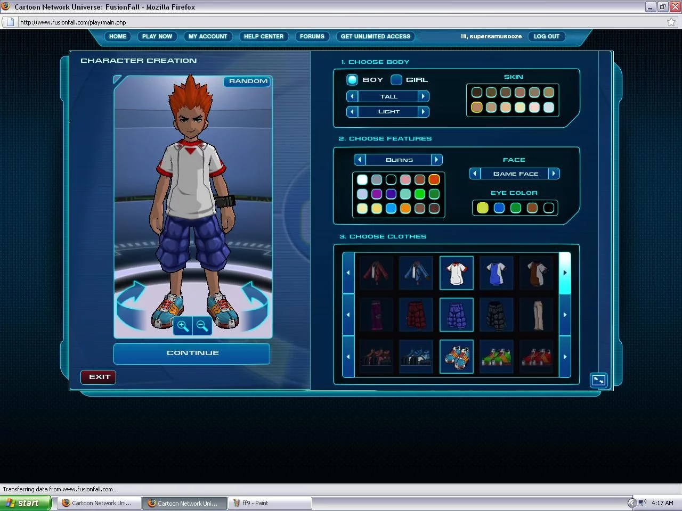Pick the green and orange sneakers
Screen dimensions: 682x511
(x=496, y=357)
